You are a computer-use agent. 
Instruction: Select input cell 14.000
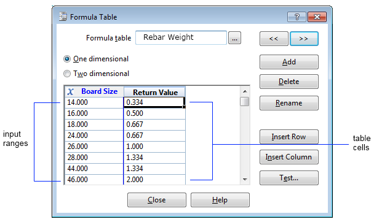[x=94, y=102]
